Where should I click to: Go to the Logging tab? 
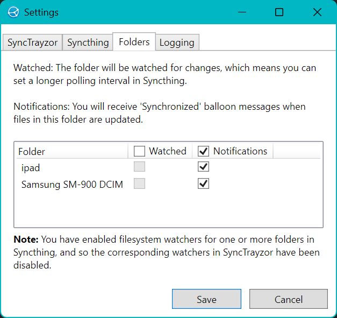pos(177,42)
